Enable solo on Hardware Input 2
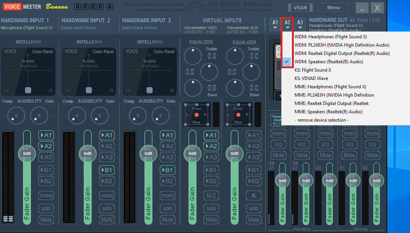 [107, 208]
